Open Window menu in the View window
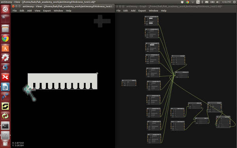 pyautogui.click(x=58, y=11)
